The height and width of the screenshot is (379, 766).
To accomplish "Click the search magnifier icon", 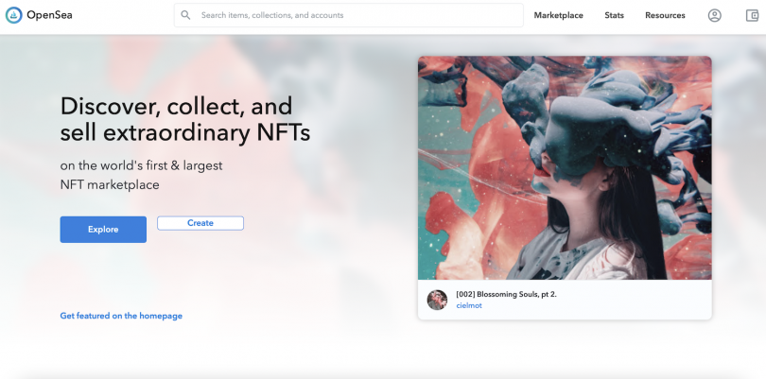I will [185, 15].
